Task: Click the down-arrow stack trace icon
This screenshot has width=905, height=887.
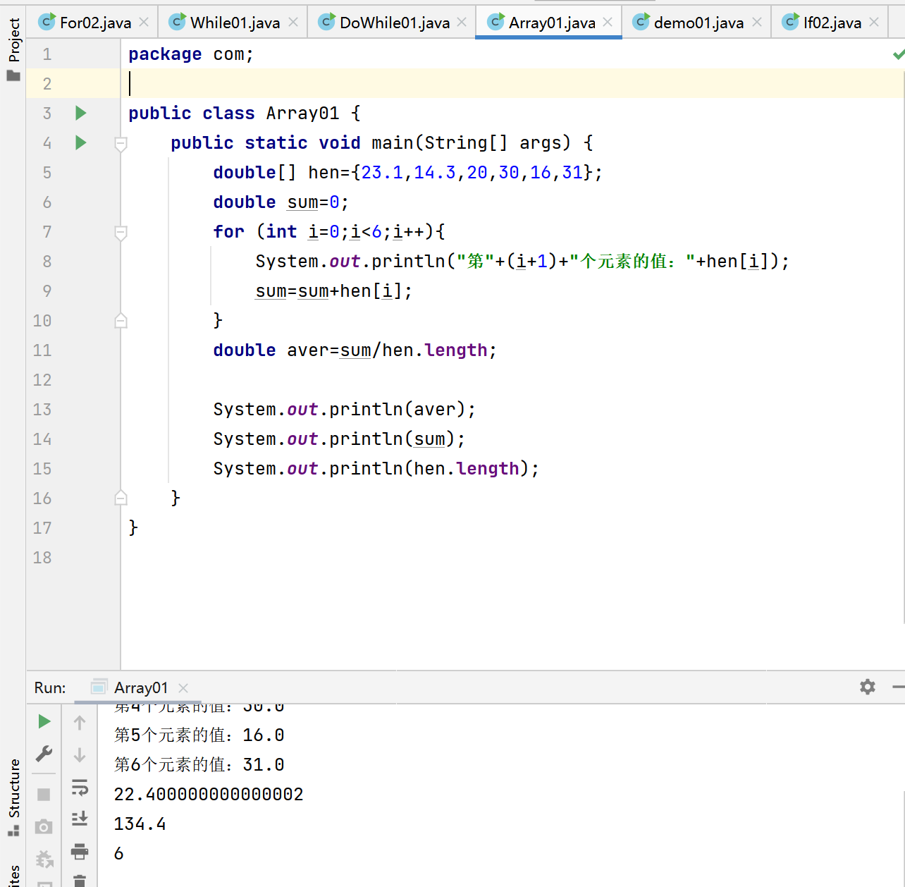Action: (80, 755)
